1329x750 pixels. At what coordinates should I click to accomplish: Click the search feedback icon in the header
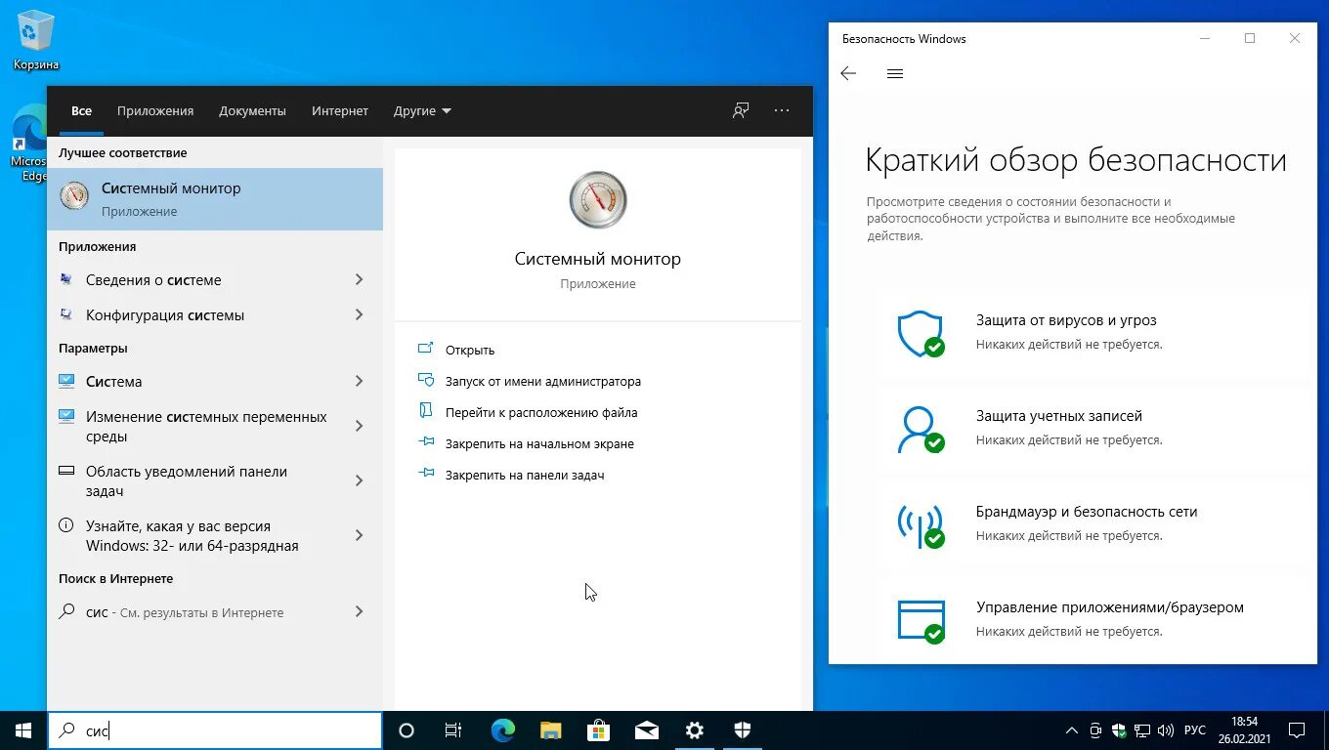[741, 110]
